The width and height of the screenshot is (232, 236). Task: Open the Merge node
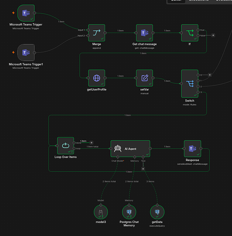(x=97, y=33)
